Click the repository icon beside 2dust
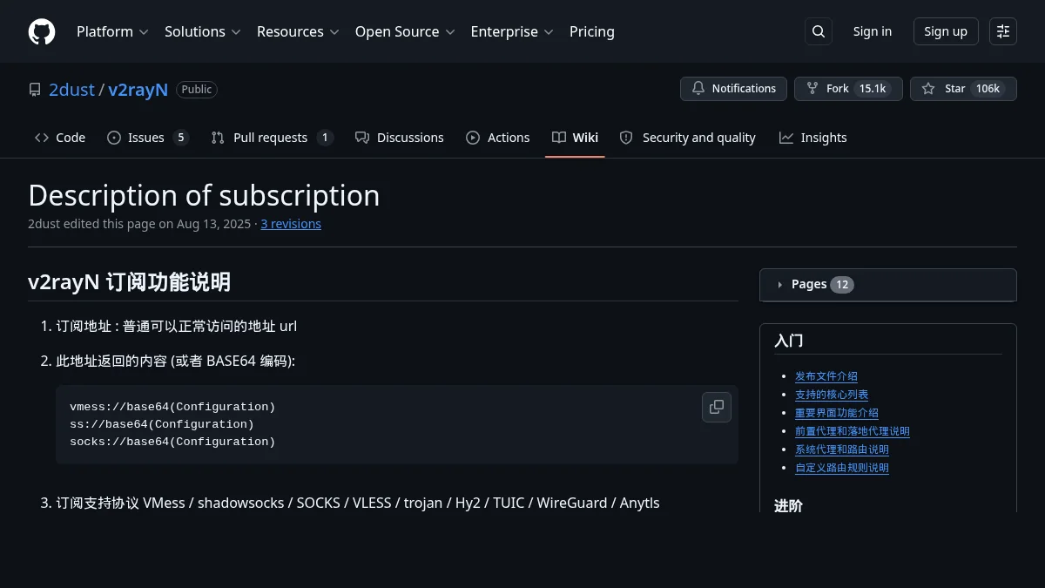Image resolution: width=1045 pixels, height=588 pixels. coord(35,90)
